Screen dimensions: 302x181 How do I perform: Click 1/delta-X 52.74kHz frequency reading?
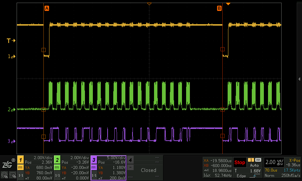pos(218,175)
